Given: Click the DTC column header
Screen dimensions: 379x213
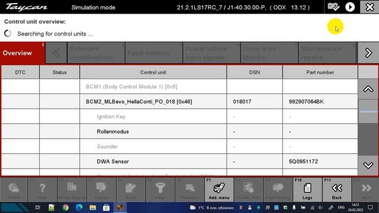Looking at the screenshot, I should point(20,72).
